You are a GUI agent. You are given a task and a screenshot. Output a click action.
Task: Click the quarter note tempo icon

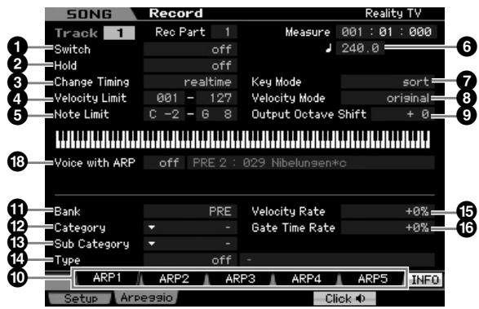[328, 48]
